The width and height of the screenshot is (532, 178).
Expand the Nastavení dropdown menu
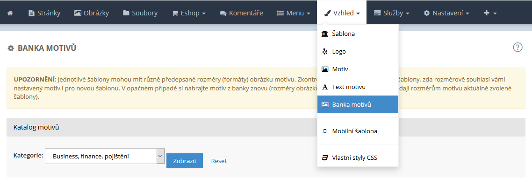(x=446, y=13)
